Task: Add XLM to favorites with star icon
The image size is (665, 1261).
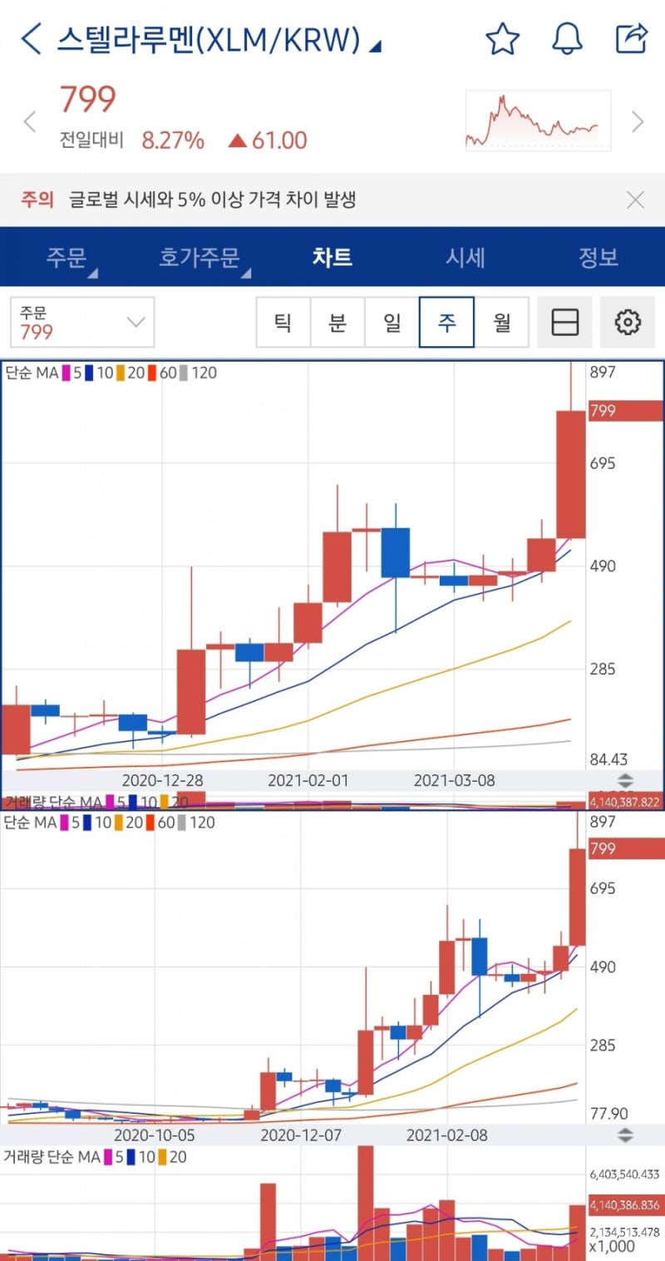Action: coord(502,39)
